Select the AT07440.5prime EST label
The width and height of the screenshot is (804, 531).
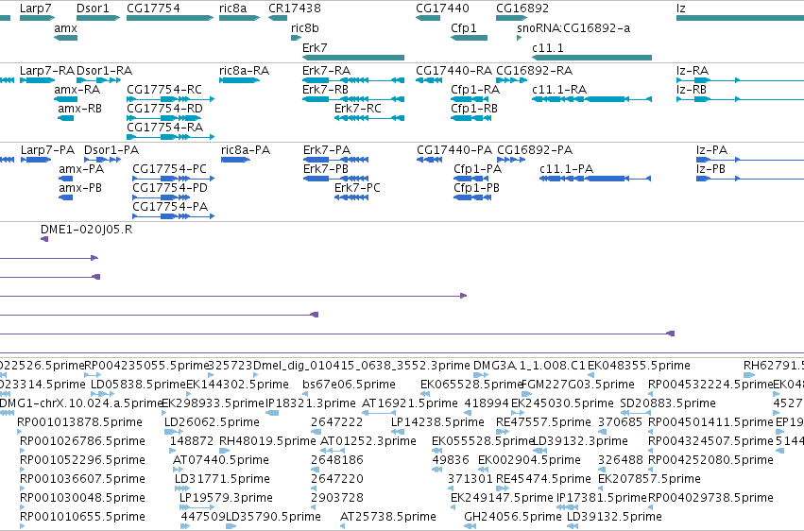pos(221,460)
